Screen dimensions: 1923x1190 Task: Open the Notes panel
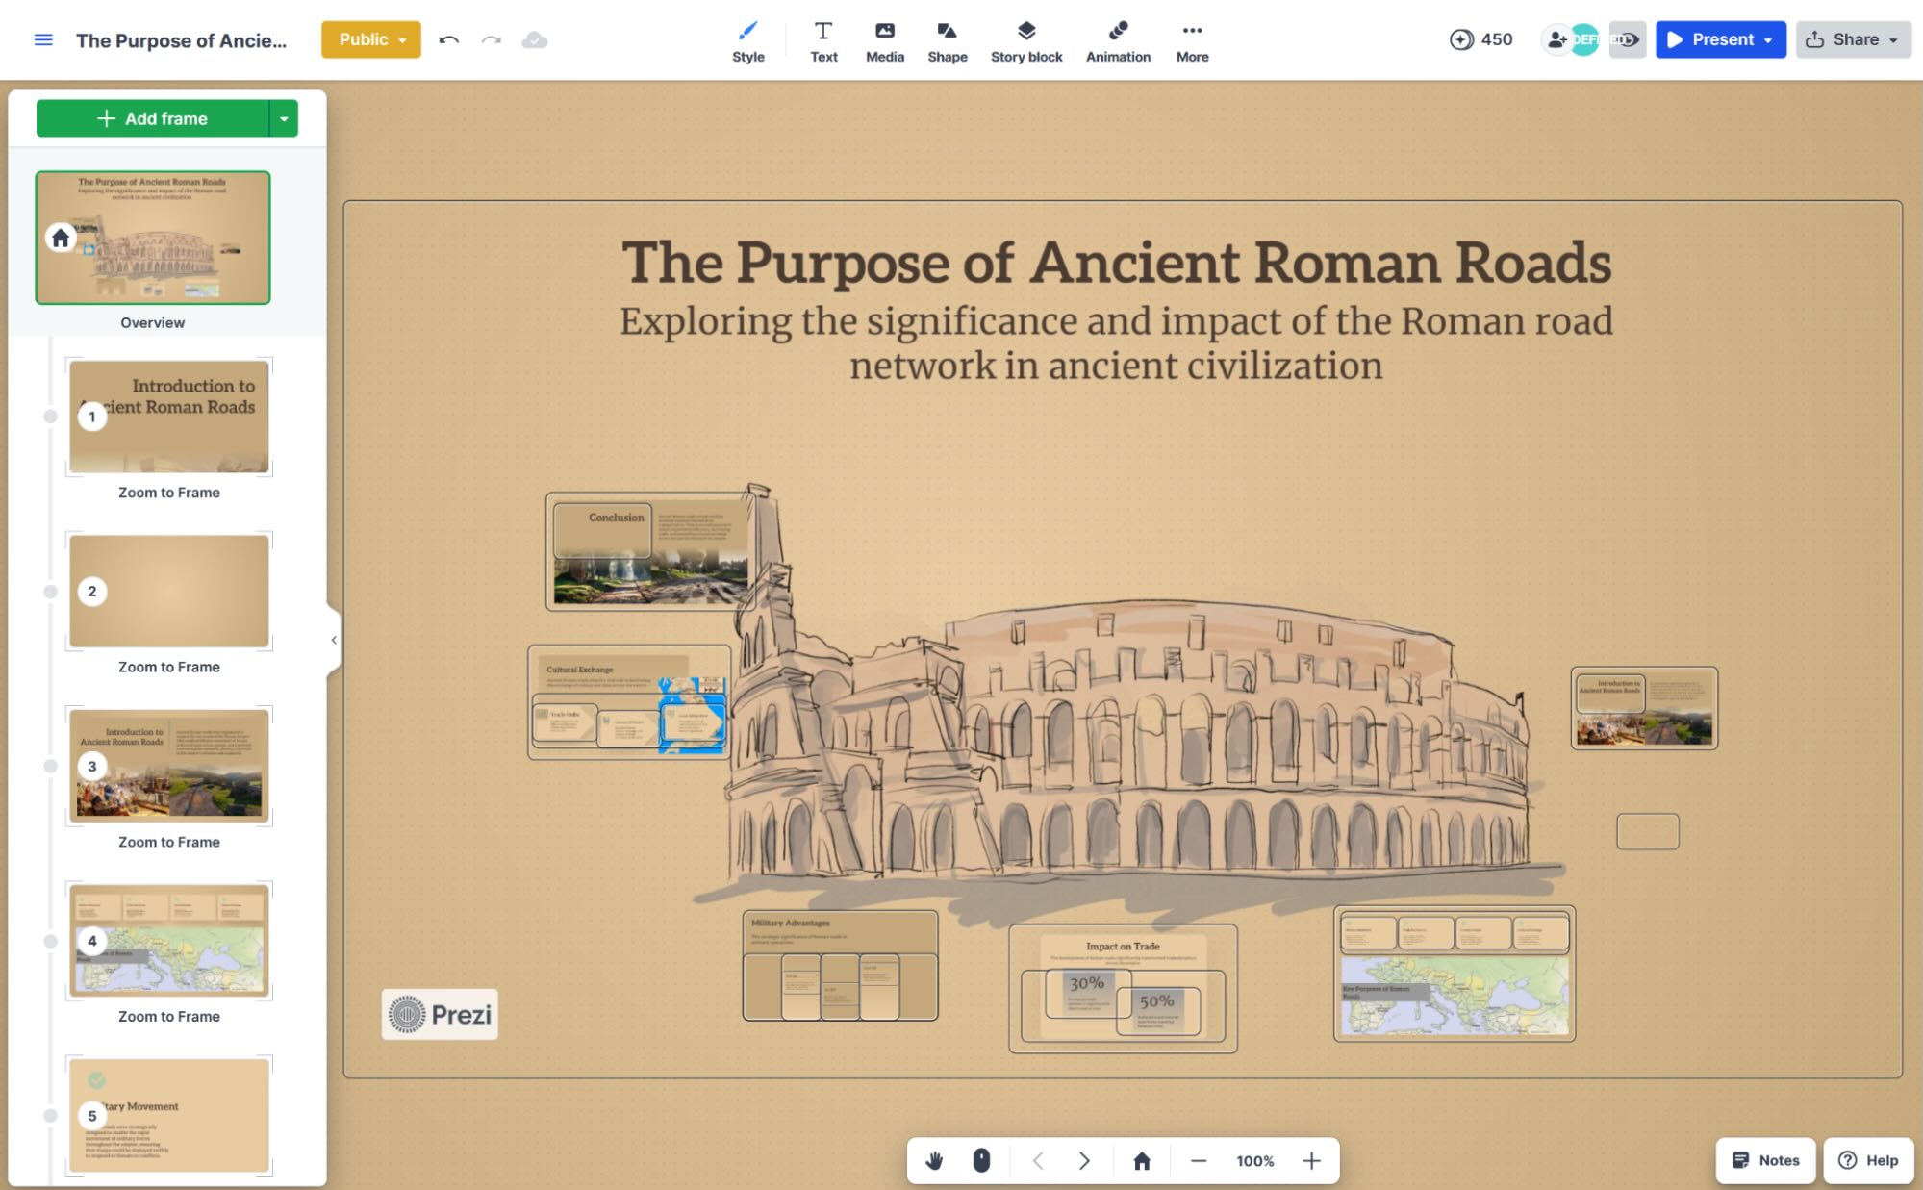[1764, 1160]
